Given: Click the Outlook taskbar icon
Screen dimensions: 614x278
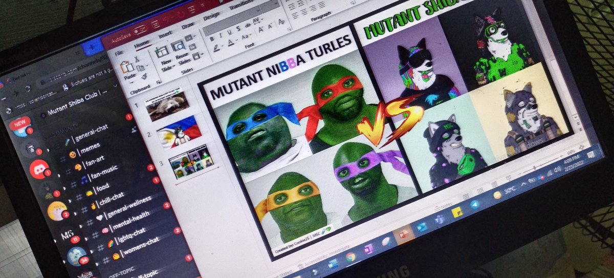Looking at the screenshot, I should tap(422, 227).
